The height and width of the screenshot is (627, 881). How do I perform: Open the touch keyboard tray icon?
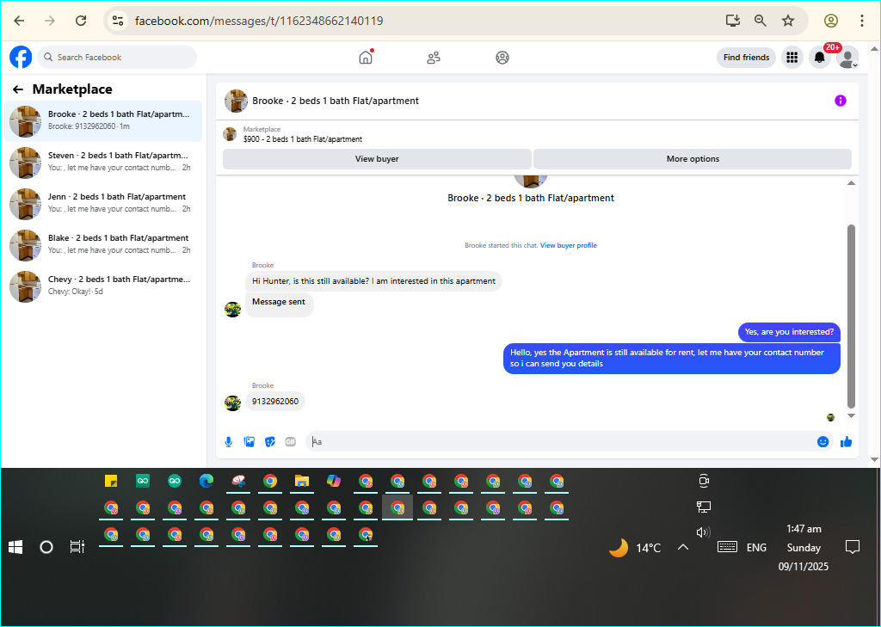pyautogui.click(x=728, y=547)
